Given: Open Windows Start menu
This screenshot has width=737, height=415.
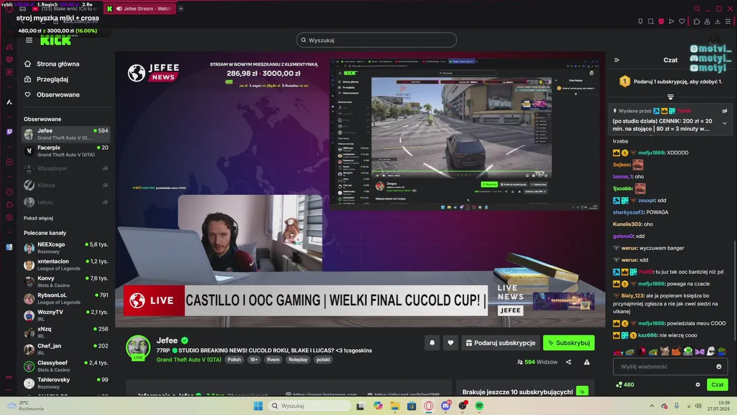Looking at the screenshot, I should (258, 406).
